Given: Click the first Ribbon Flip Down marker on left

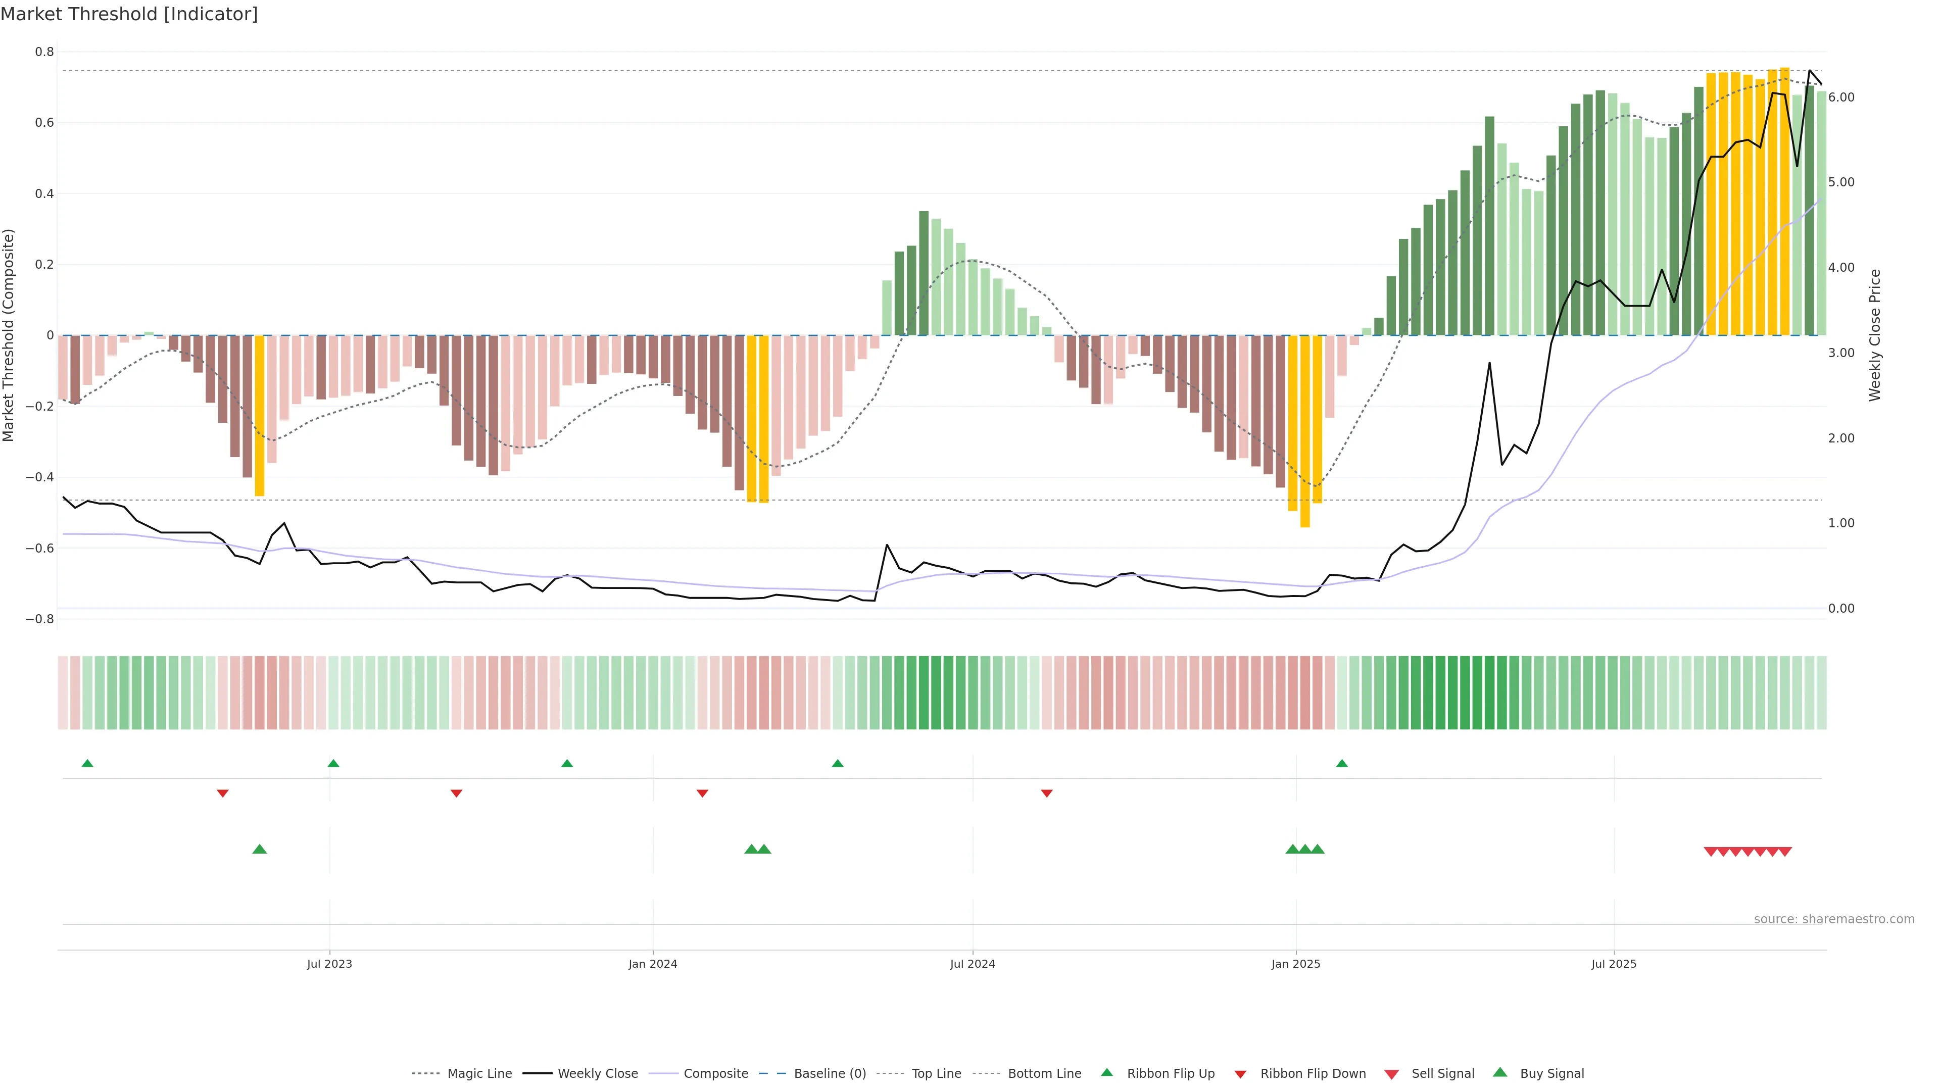Looking at the screenshot, I should 223,793.
